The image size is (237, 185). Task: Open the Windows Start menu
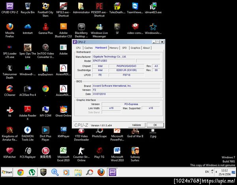pos(7,172)
